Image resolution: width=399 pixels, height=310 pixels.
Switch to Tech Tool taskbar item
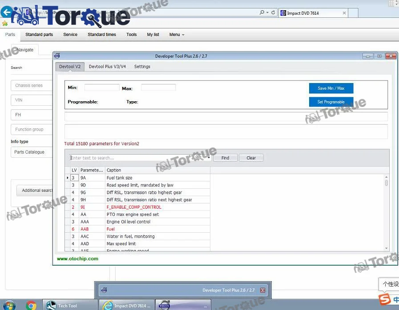[x=70, y=306]
